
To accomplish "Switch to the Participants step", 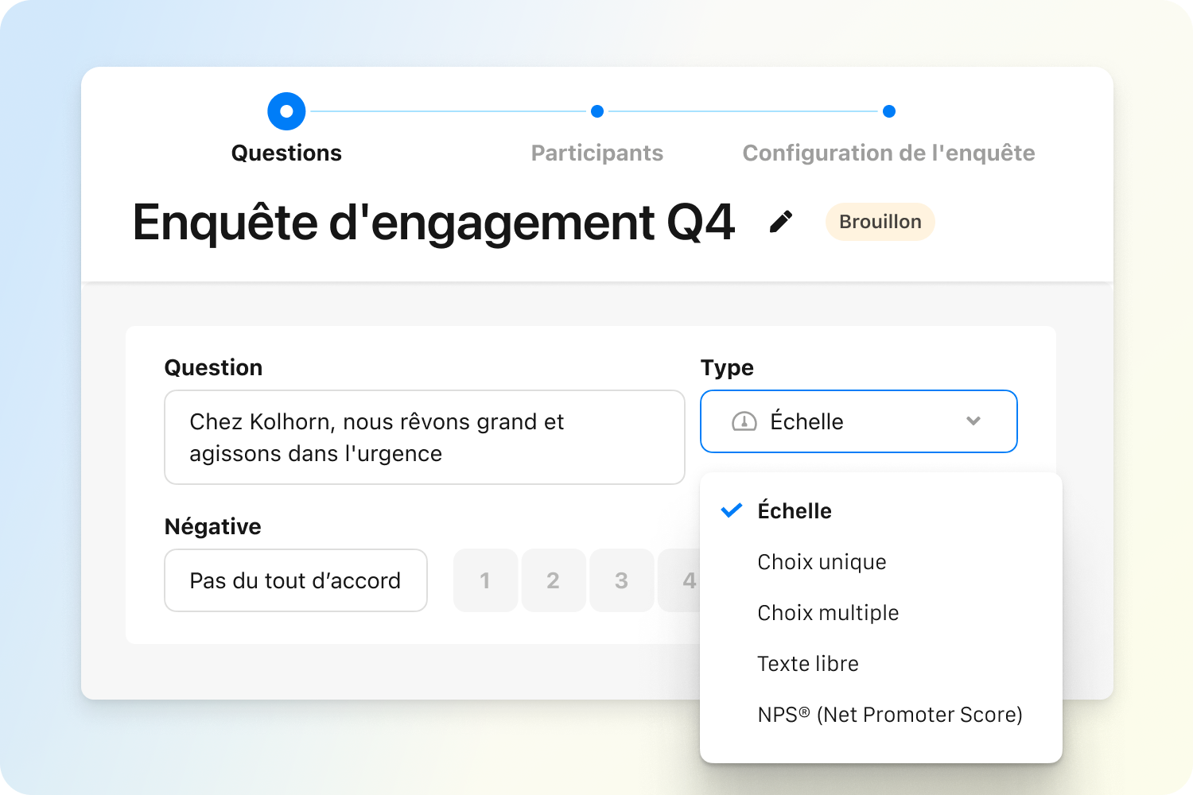I will click(597, 153).
